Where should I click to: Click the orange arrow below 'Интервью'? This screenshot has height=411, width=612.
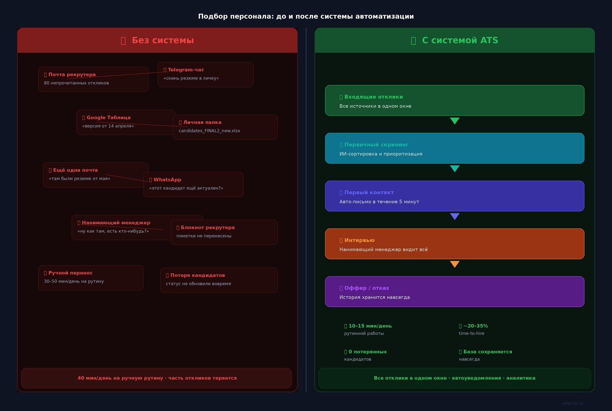click(x=455, y=264)
